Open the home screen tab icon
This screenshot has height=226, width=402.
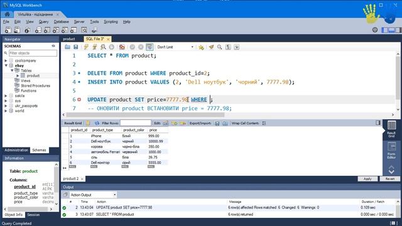(x=7, y=14)
